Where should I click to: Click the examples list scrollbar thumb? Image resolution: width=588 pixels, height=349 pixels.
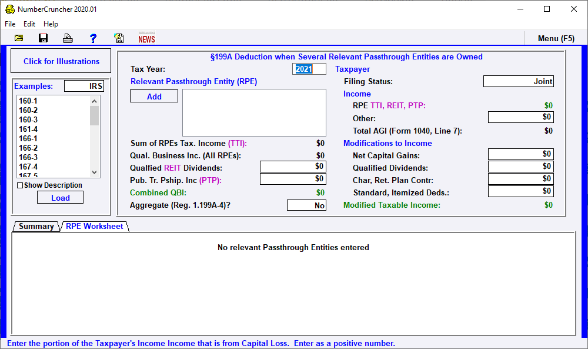pyautogui.click(x=95, y=115)
